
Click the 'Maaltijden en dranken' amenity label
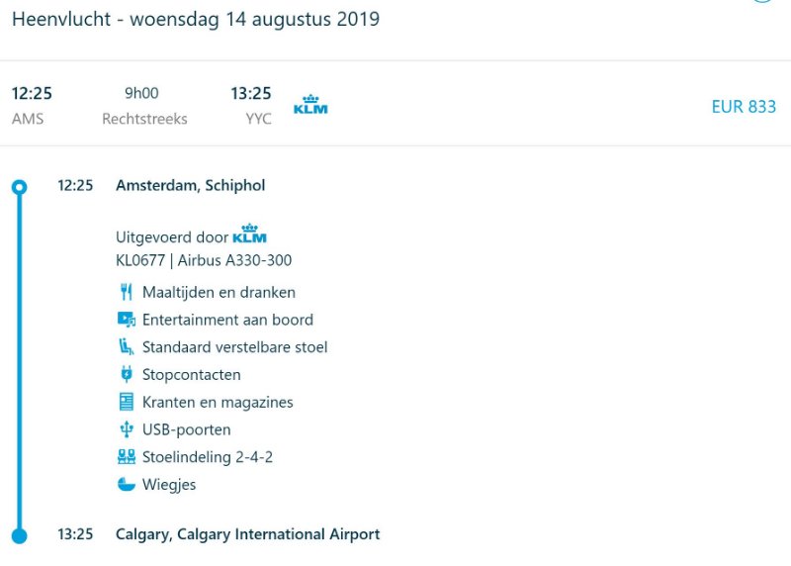(x=219, y=292)
